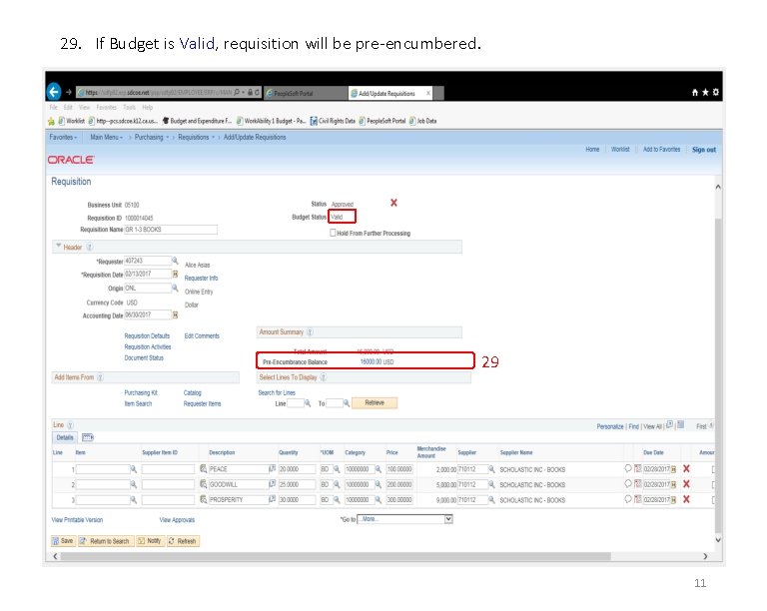Expand the Favorites menu
This screenshot has width=767, height=611.
click(x=63, y=138)
